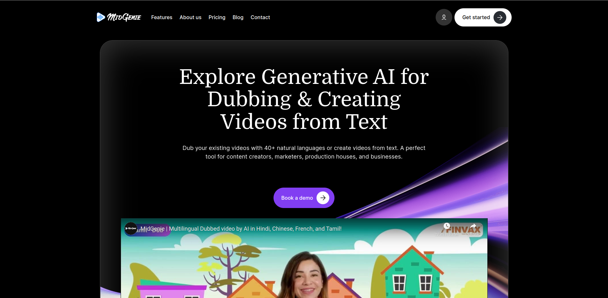Click the MidGenie logo in header

click(119, 17)
